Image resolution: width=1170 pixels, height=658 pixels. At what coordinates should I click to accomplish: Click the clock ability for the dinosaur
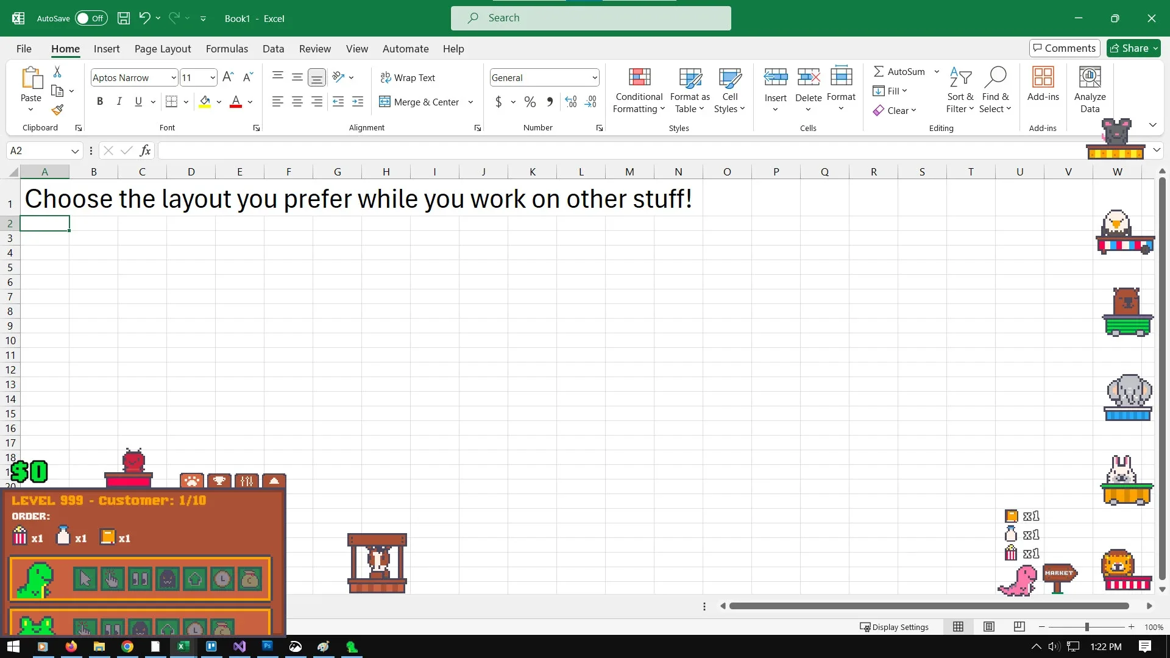(x=222, y=579)
